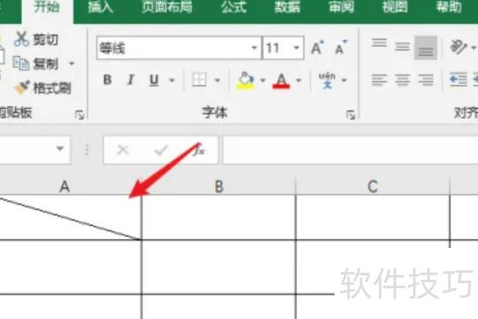Select bottom vertical alignment
The width and height of the screenshot is (478, 319).
coord(426,47)
